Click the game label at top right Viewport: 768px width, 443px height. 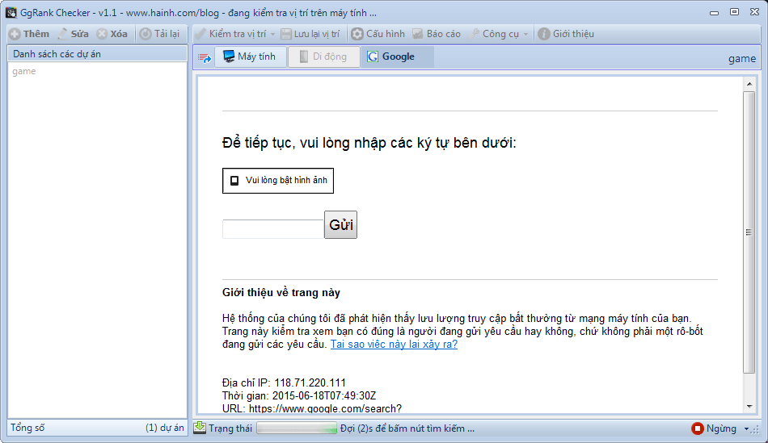[x=742, y=59]
